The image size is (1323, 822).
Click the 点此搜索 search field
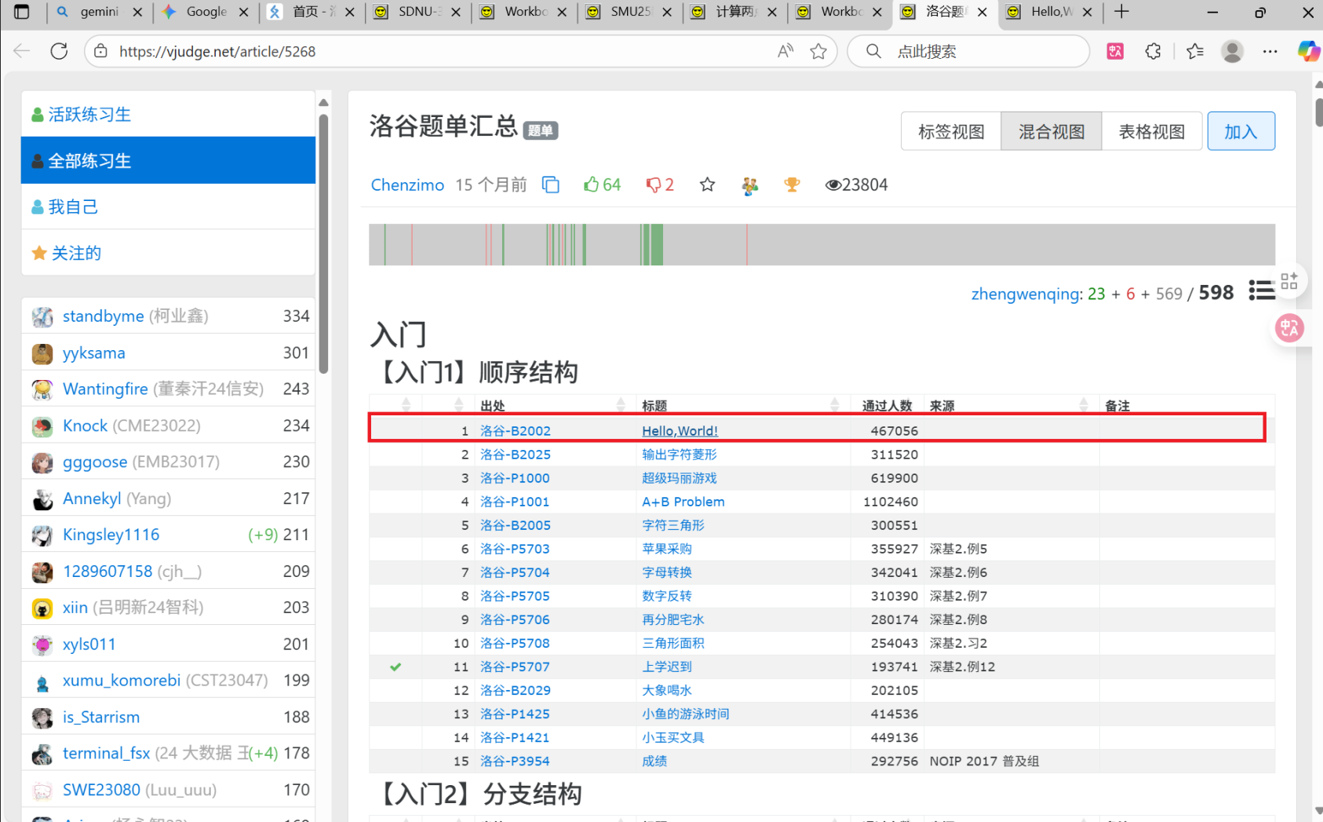981,52
